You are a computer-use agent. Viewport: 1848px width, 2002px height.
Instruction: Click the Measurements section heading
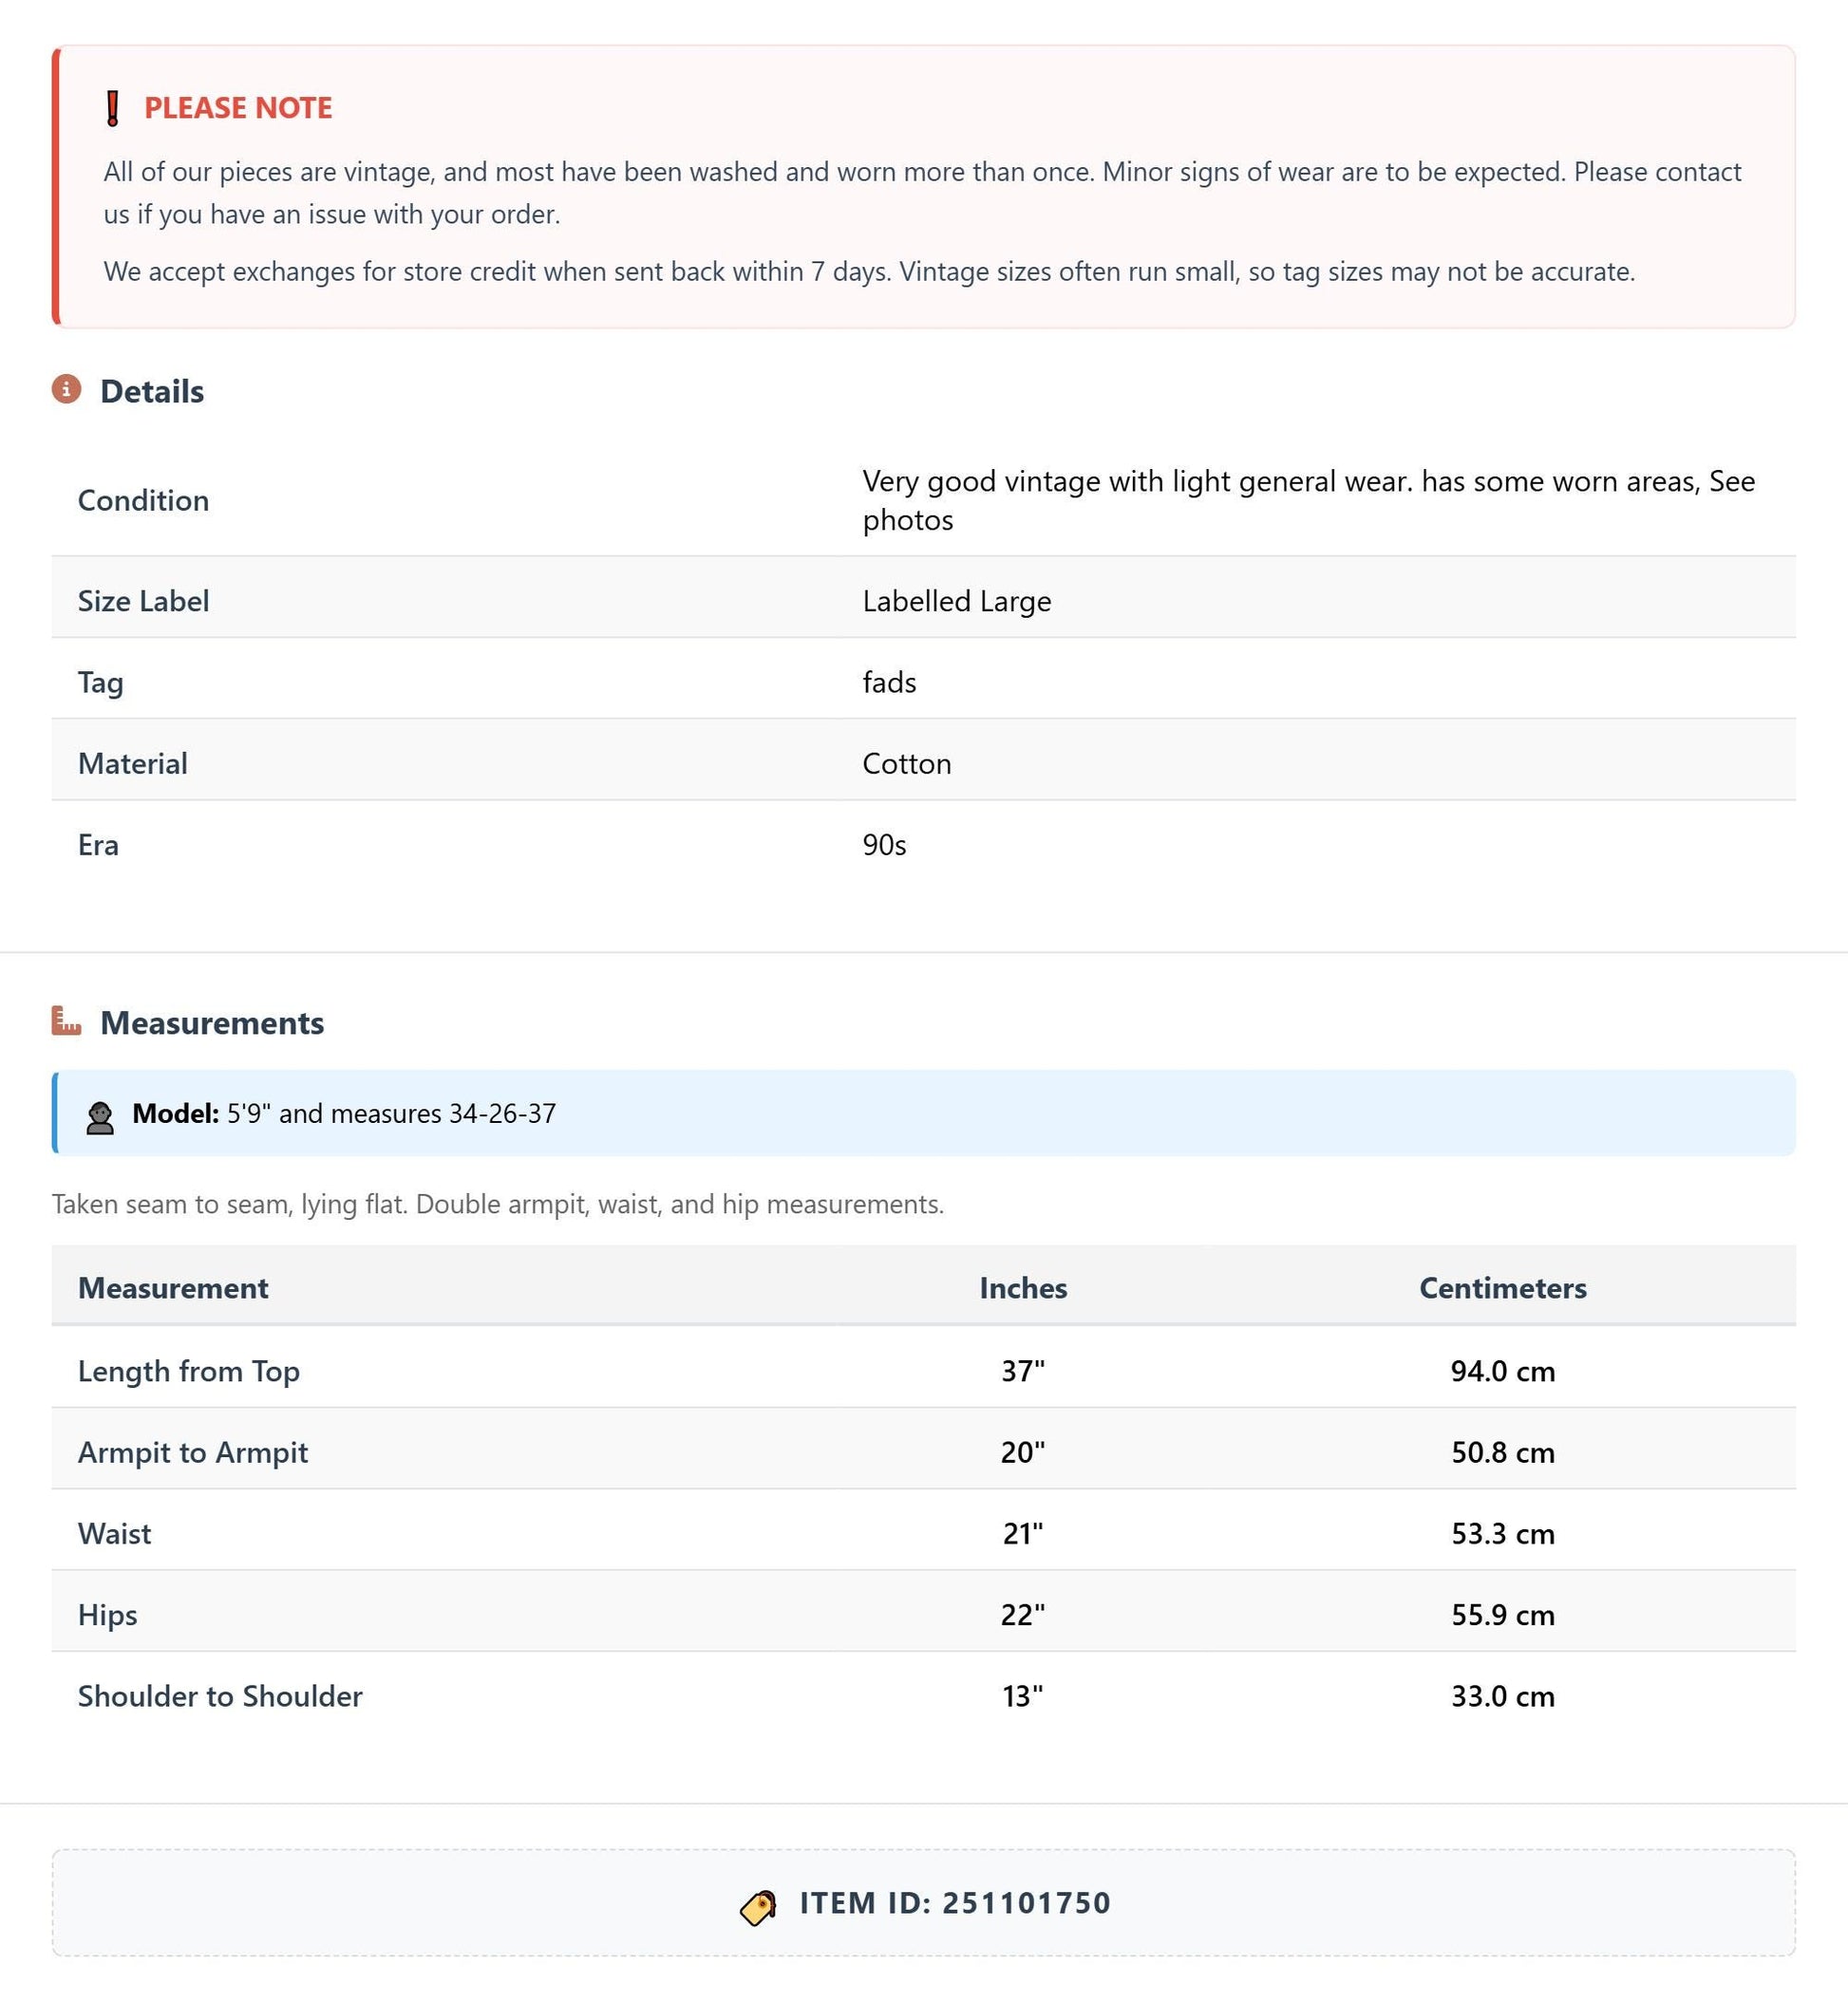pyautogui.click(x=212, y=1022)
